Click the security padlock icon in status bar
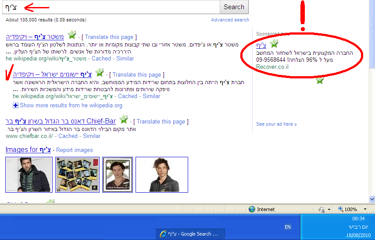Viewport: 375px width, 240px height. [321, 209]
